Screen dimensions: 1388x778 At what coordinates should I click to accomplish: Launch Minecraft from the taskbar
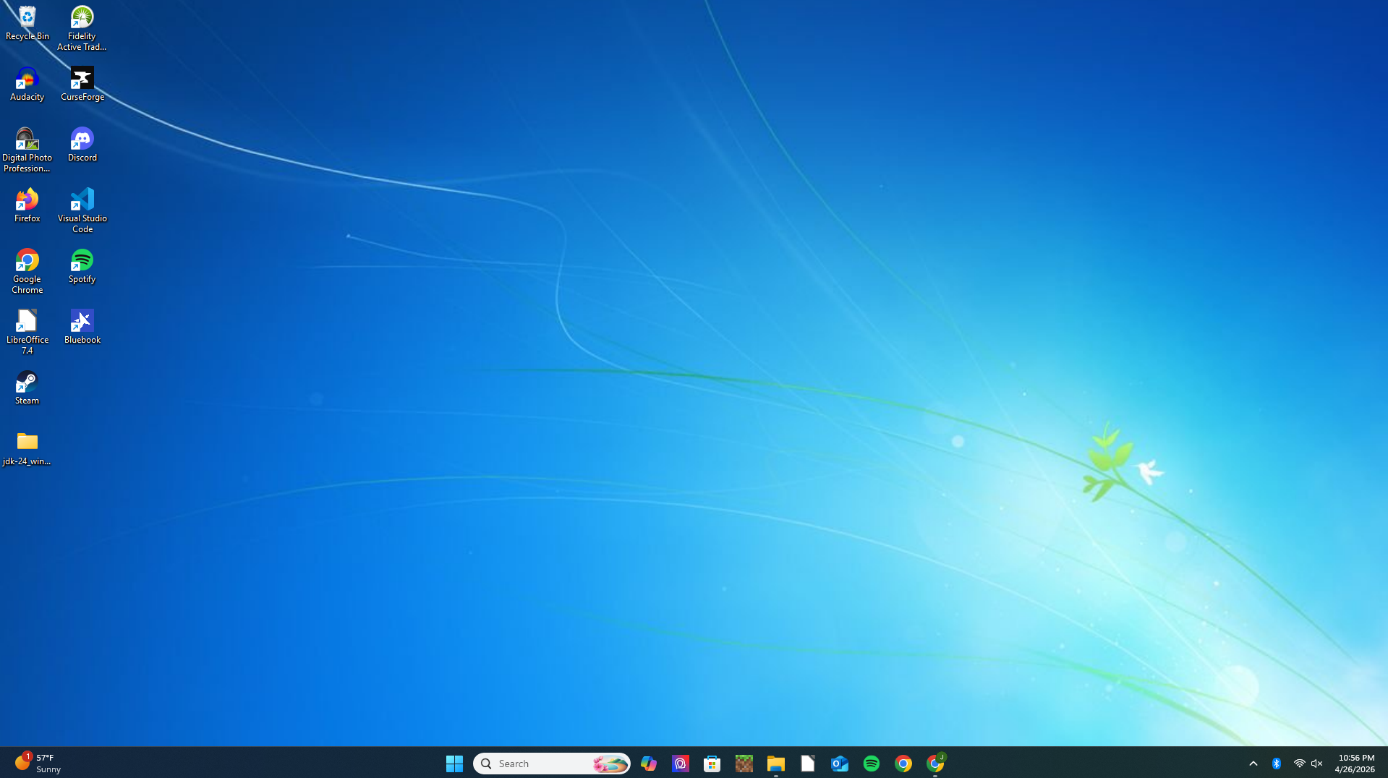point(744,763)
